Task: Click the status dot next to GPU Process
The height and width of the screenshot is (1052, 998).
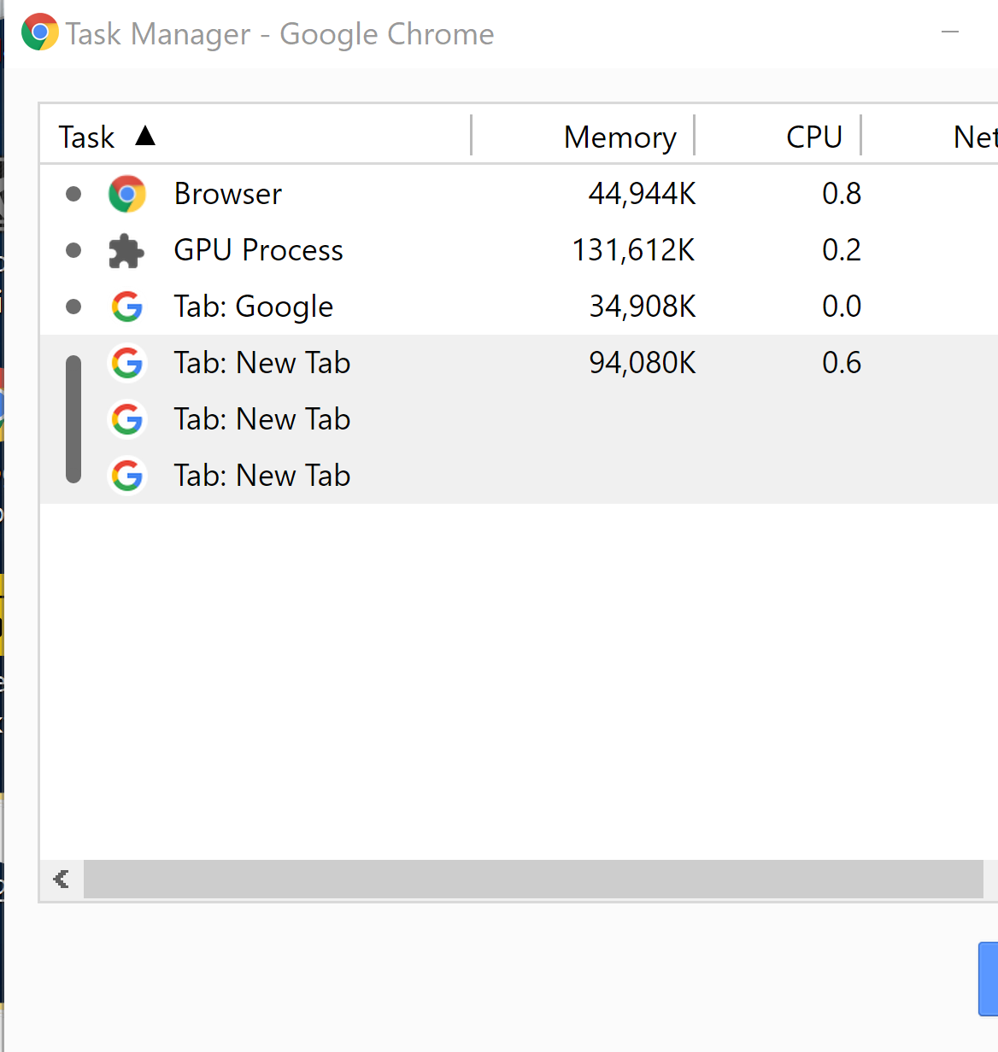Action: pos(73,250)
